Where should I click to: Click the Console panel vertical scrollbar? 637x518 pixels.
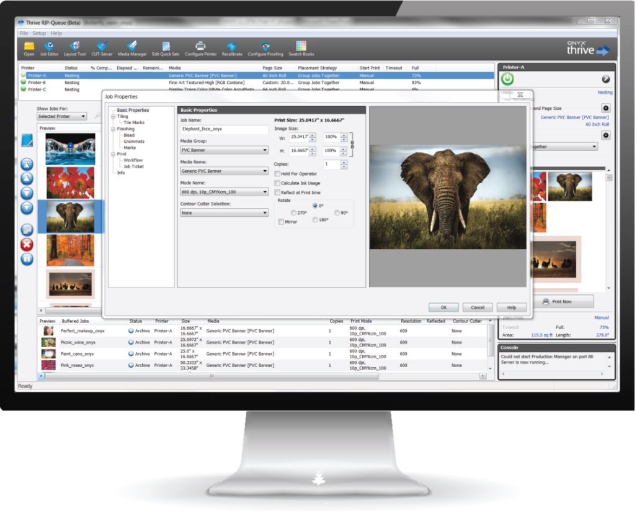point(609,361)
